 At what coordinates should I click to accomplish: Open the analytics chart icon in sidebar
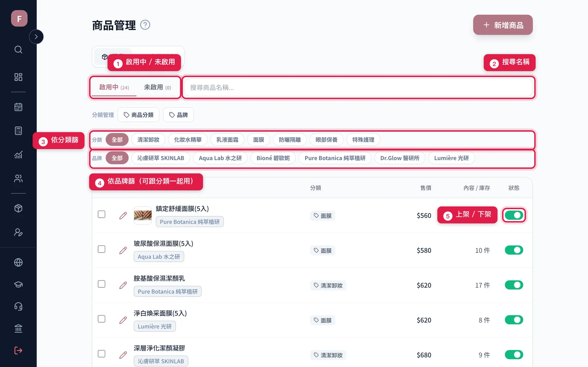(18, 155)
